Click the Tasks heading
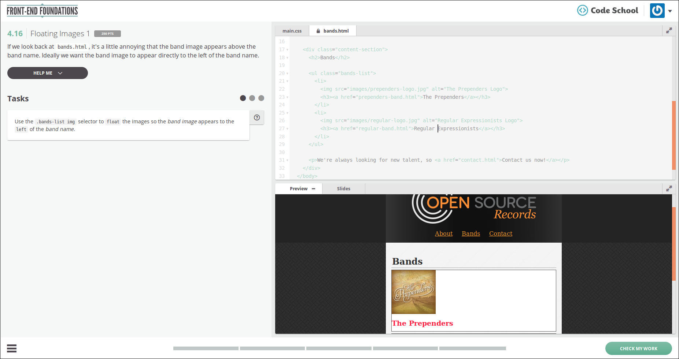Viewport: 679px width, 359px height. (18, 98)
